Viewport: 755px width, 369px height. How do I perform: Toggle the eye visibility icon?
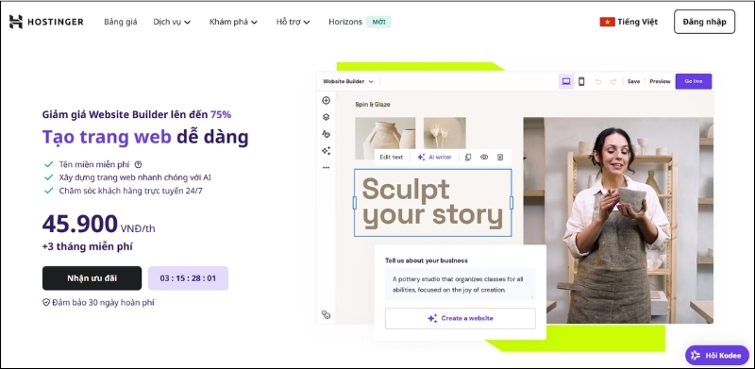coord(484,157)
